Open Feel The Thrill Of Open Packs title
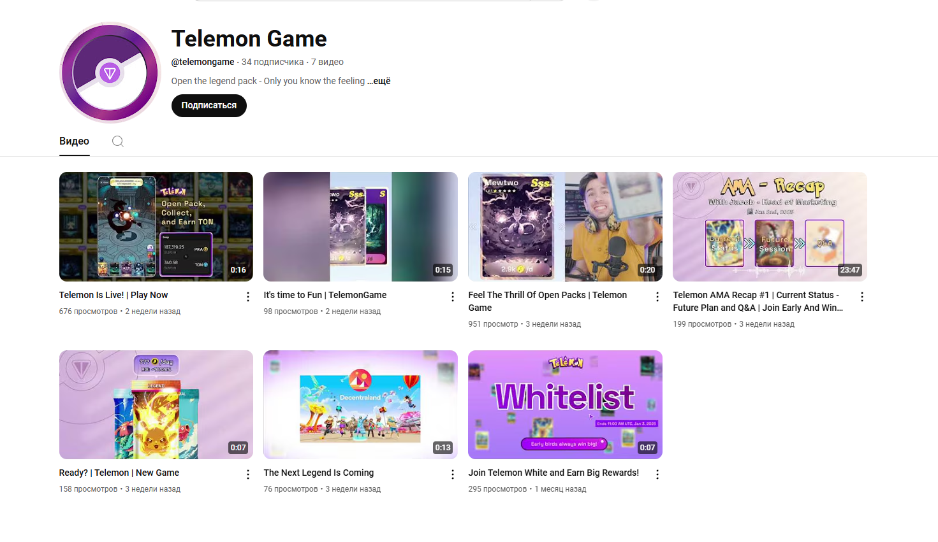 coord(547,301)
